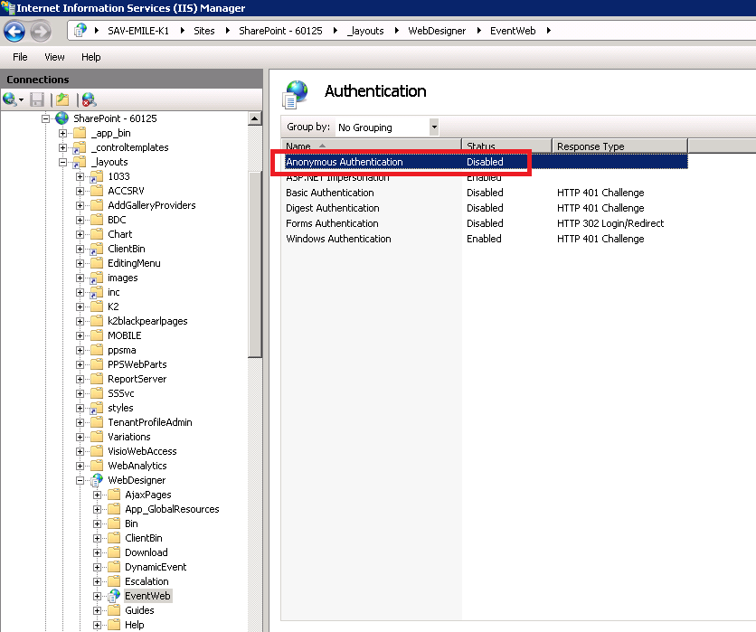
Task: Select Windows Authentication row
Action: (x=338, y=239)
